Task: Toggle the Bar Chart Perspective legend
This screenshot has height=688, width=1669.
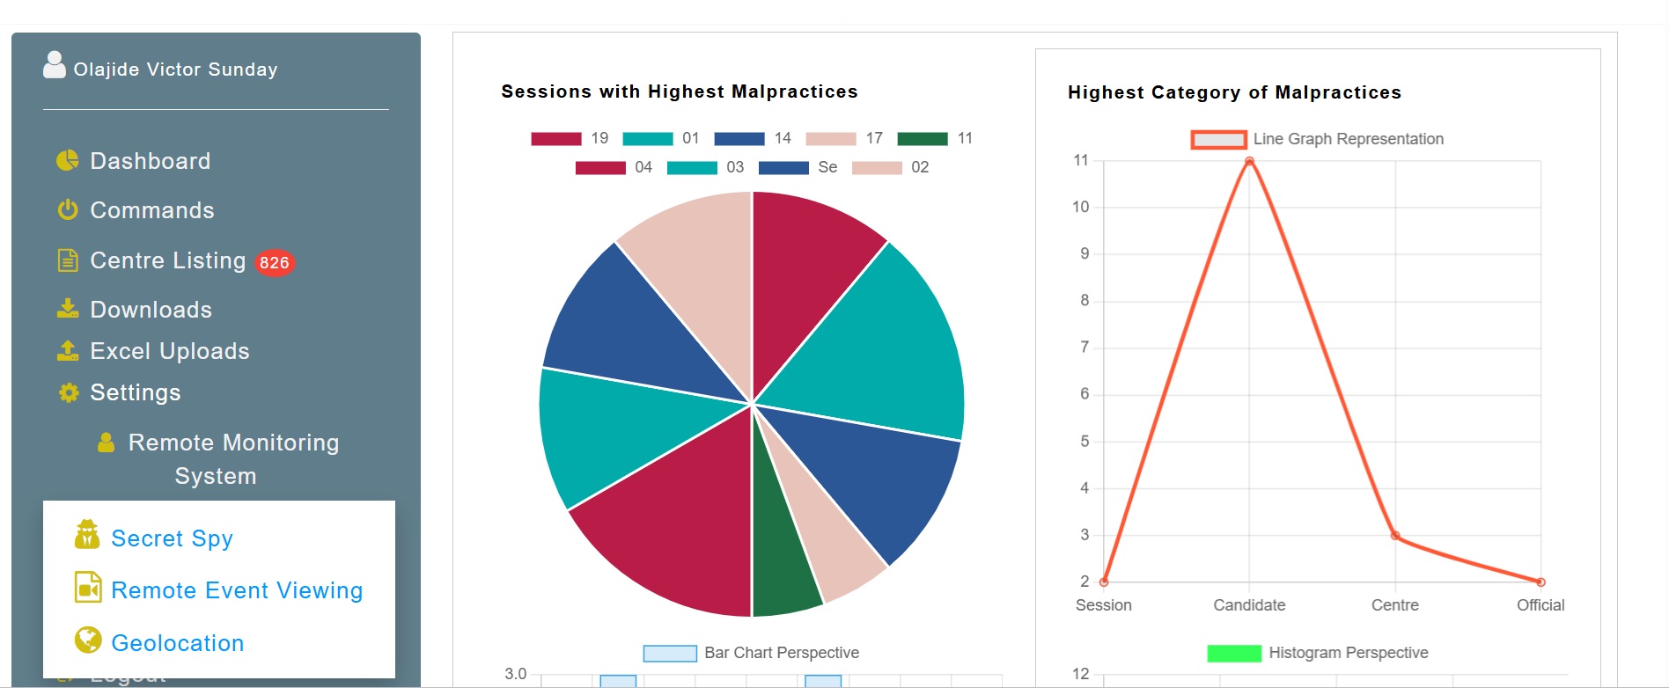Action: click(x=751, y=653)
